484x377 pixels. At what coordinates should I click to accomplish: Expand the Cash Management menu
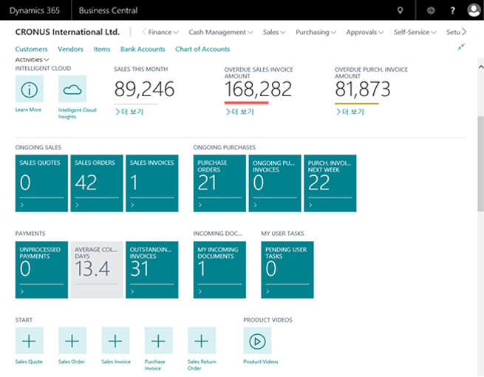[221, 32]
